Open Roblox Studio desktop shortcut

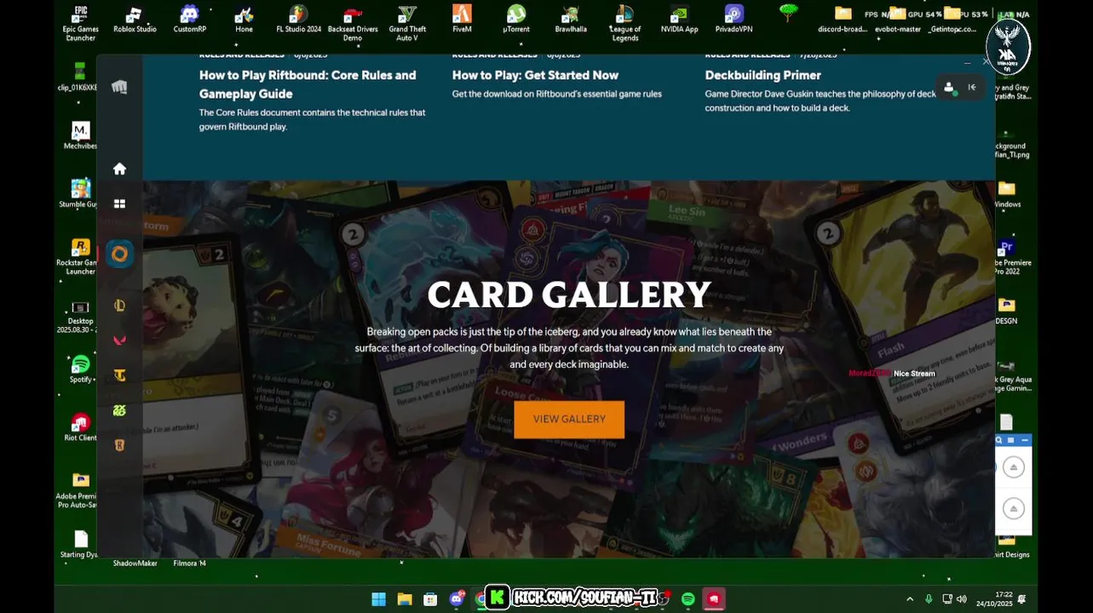point(135,20)
